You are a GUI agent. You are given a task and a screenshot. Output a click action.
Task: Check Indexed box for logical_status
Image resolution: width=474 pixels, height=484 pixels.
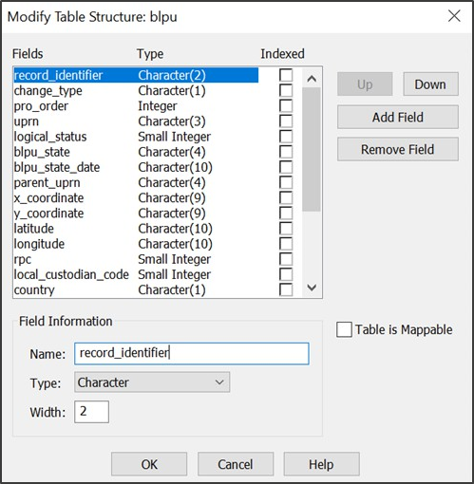[286, 137]
